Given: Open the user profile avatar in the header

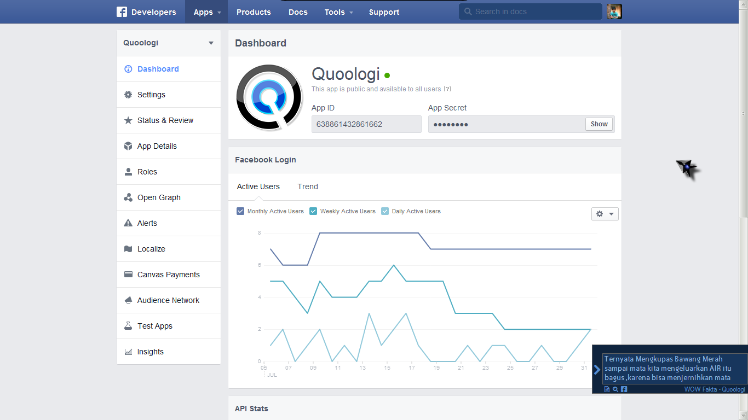Looking at the screenshot, I should tap(614, 11).
